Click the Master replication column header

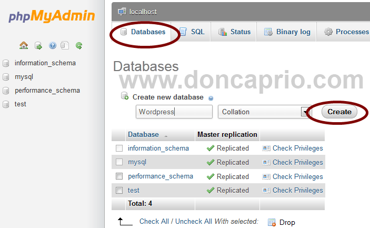pyautogui.click(x=227, y=134)
